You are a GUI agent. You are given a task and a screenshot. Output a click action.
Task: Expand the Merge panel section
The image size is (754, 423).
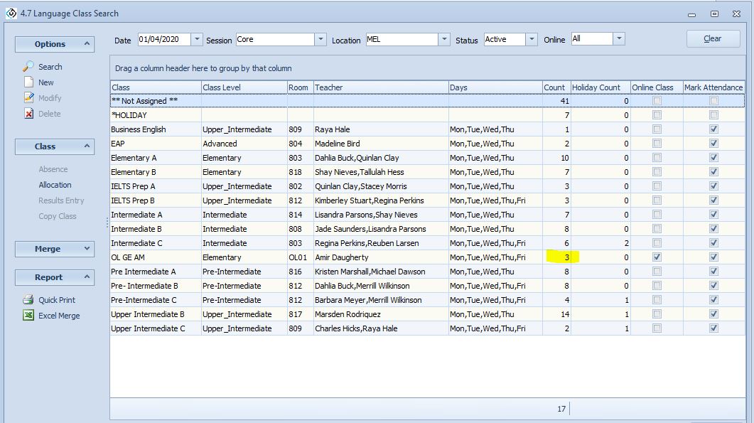pyautogui.click(x=87, y=249)
